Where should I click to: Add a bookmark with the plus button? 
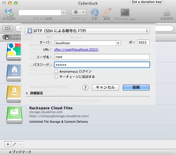tap(8, 144)
